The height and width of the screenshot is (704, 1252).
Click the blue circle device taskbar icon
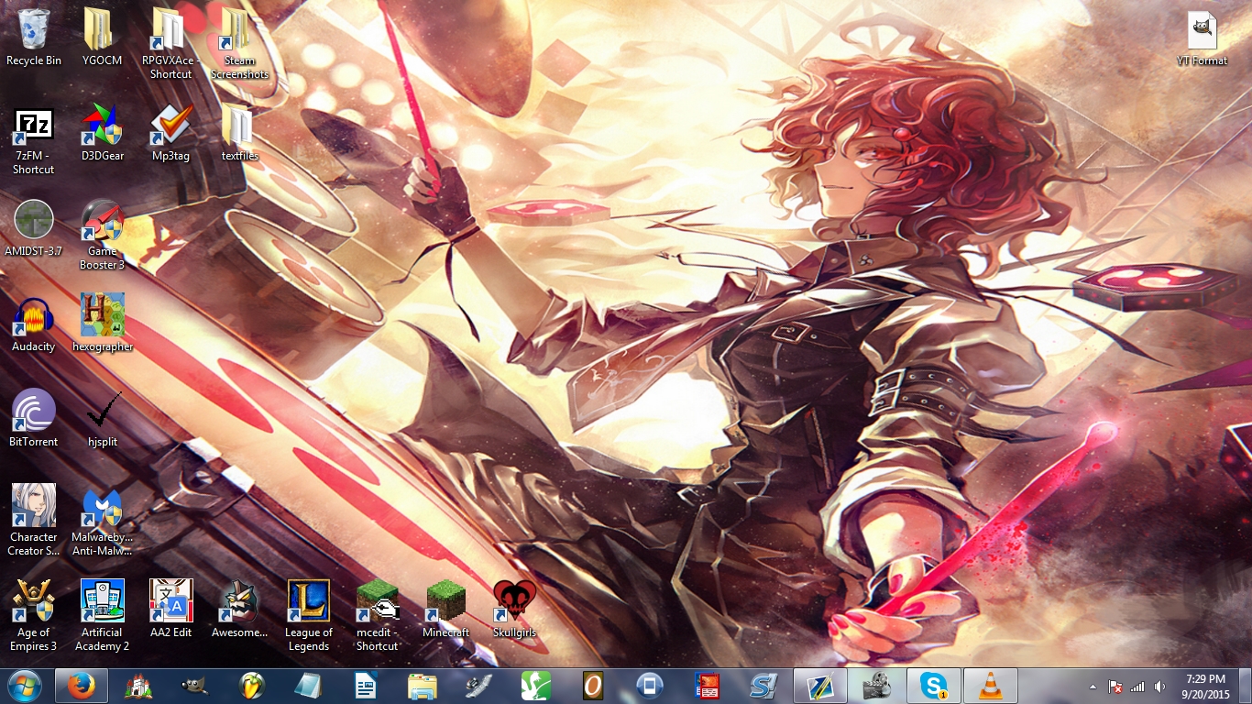(x=650, y=686)
